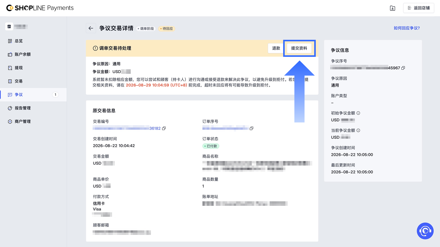Click the 账户余额 wallet icon

click(10, 55)
